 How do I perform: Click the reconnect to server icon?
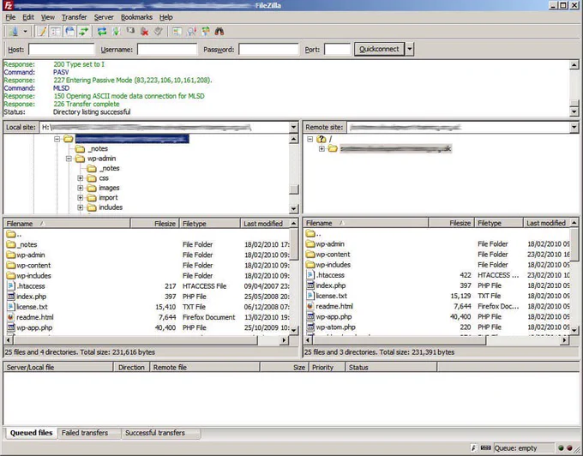click(x=159, y=32)
